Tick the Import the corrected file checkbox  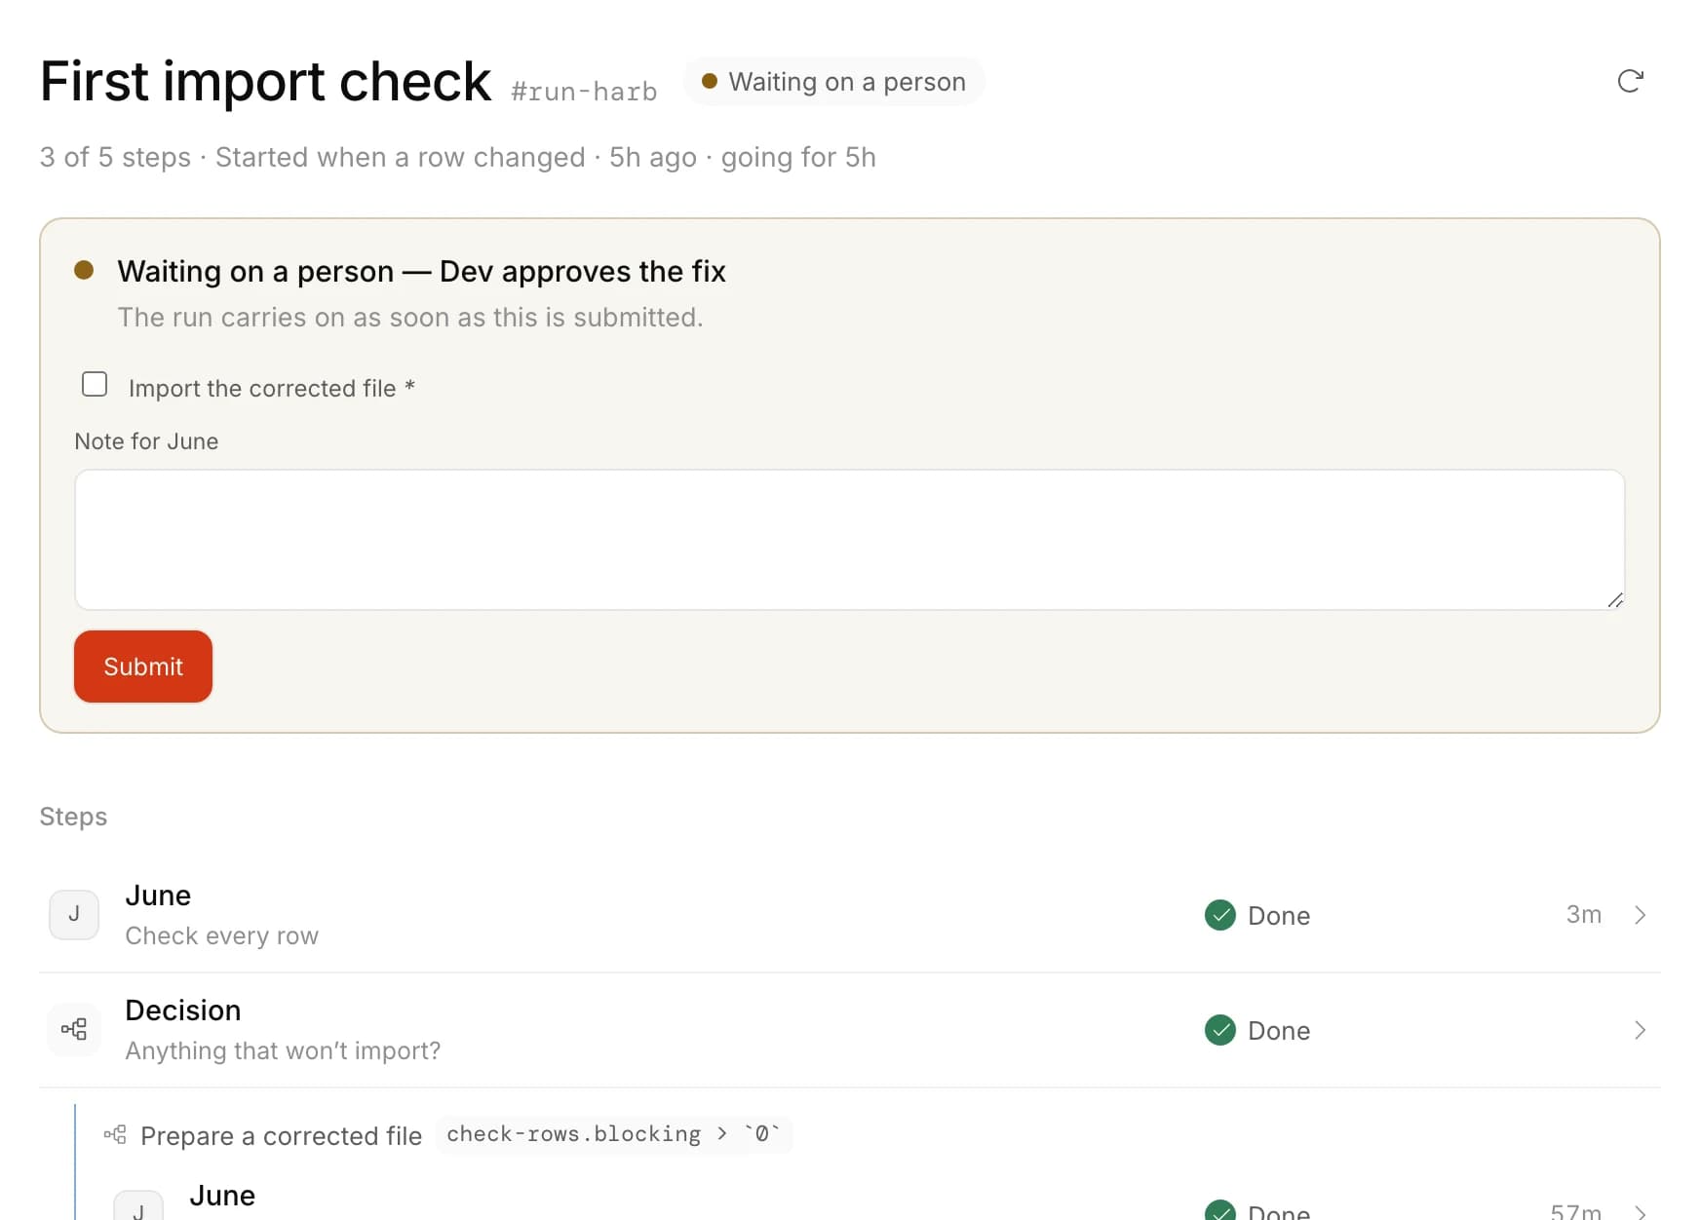(95, 384)
